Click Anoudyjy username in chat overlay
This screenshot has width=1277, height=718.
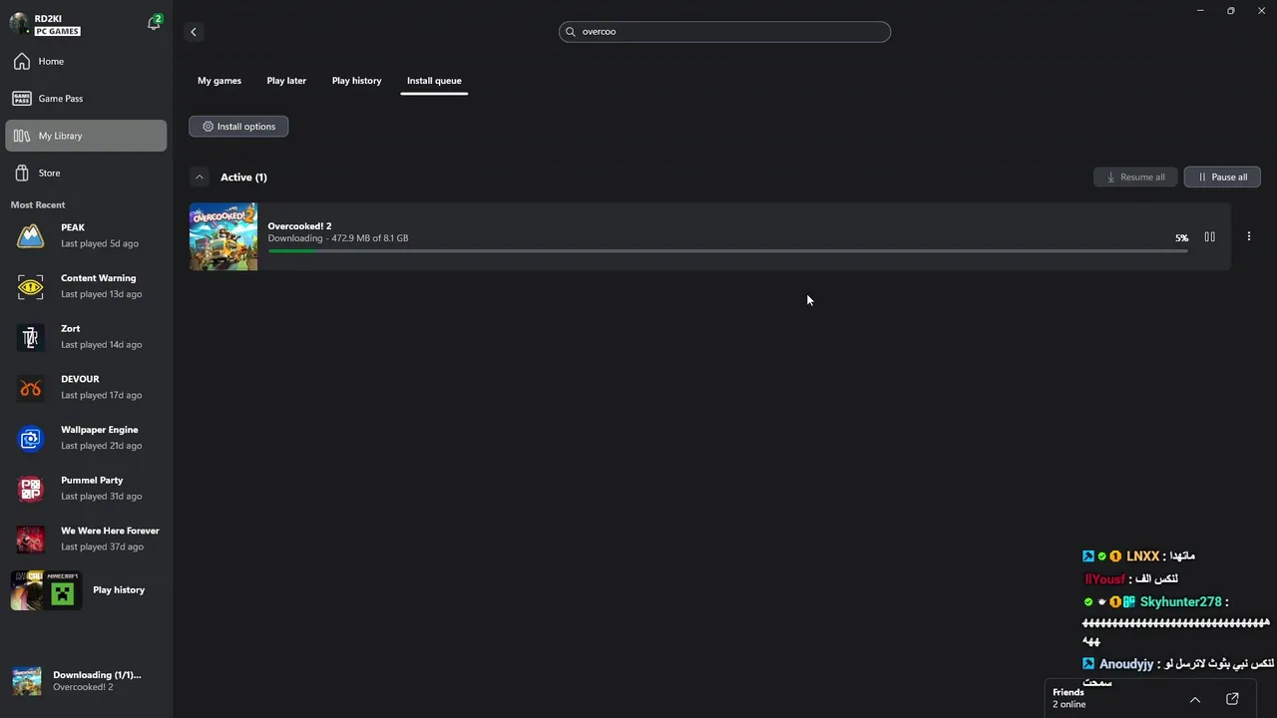coord(1126,664)
